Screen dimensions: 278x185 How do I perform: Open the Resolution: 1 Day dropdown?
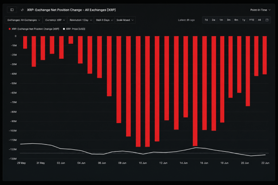(81, 20)
